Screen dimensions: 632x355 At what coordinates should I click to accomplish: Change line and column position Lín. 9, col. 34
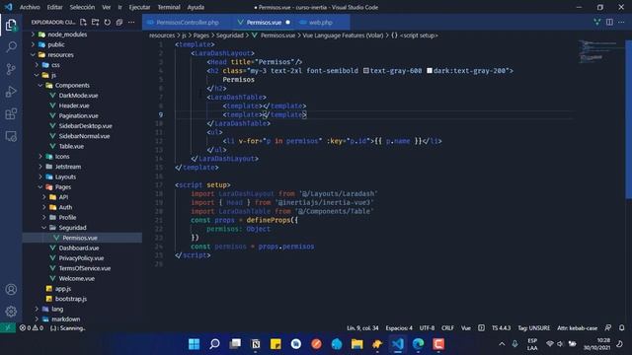(362, 328)
